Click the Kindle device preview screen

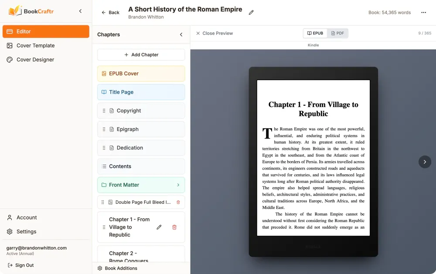313,158
